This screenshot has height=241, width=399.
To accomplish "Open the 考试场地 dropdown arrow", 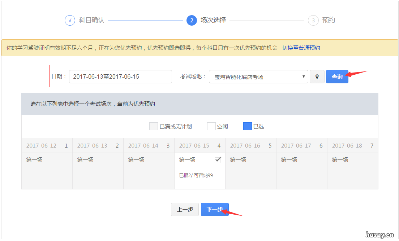I will pyautogui.click(x=304, y=76).
